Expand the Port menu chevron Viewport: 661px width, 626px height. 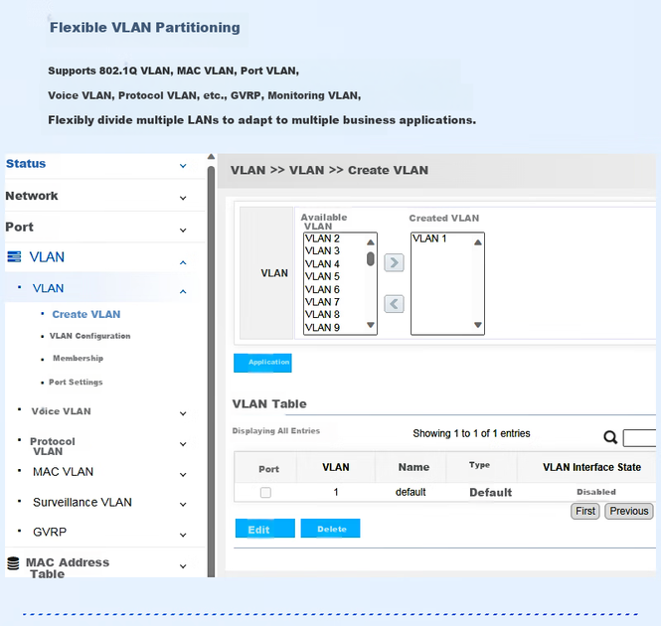pyautogui.click(x=183, y=231)
